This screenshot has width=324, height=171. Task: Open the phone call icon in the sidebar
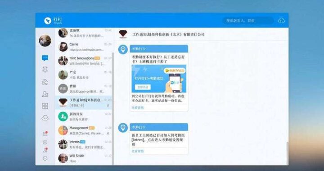[x=45, y=82]
